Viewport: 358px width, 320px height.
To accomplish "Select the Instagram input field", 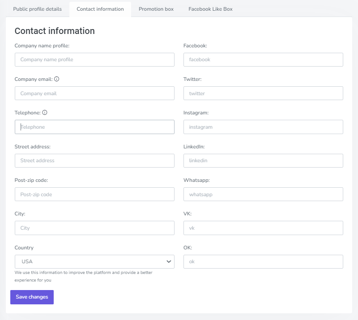I will coord(263,127).
